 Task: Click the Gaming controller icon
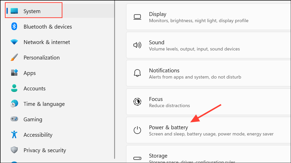tap(14, 119)
